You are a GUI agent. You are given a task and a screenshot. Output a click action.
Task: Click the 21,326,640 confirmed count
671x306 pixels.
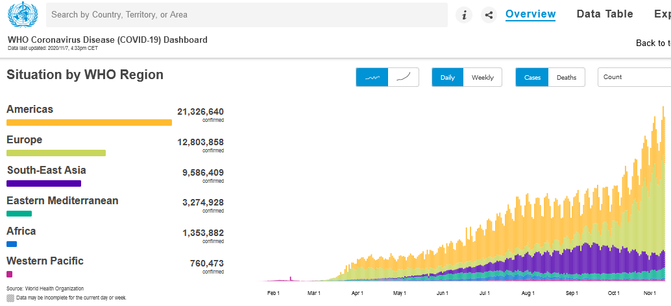201,112
